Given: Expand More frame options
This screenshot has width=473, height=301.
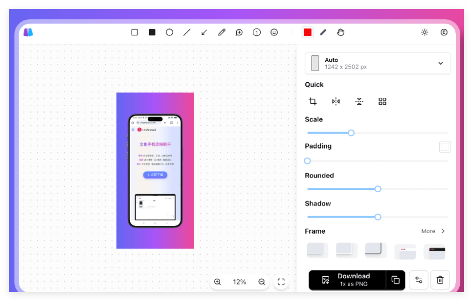Looking at the screenshot, I should pyautogui.click(x=433, y=231).
